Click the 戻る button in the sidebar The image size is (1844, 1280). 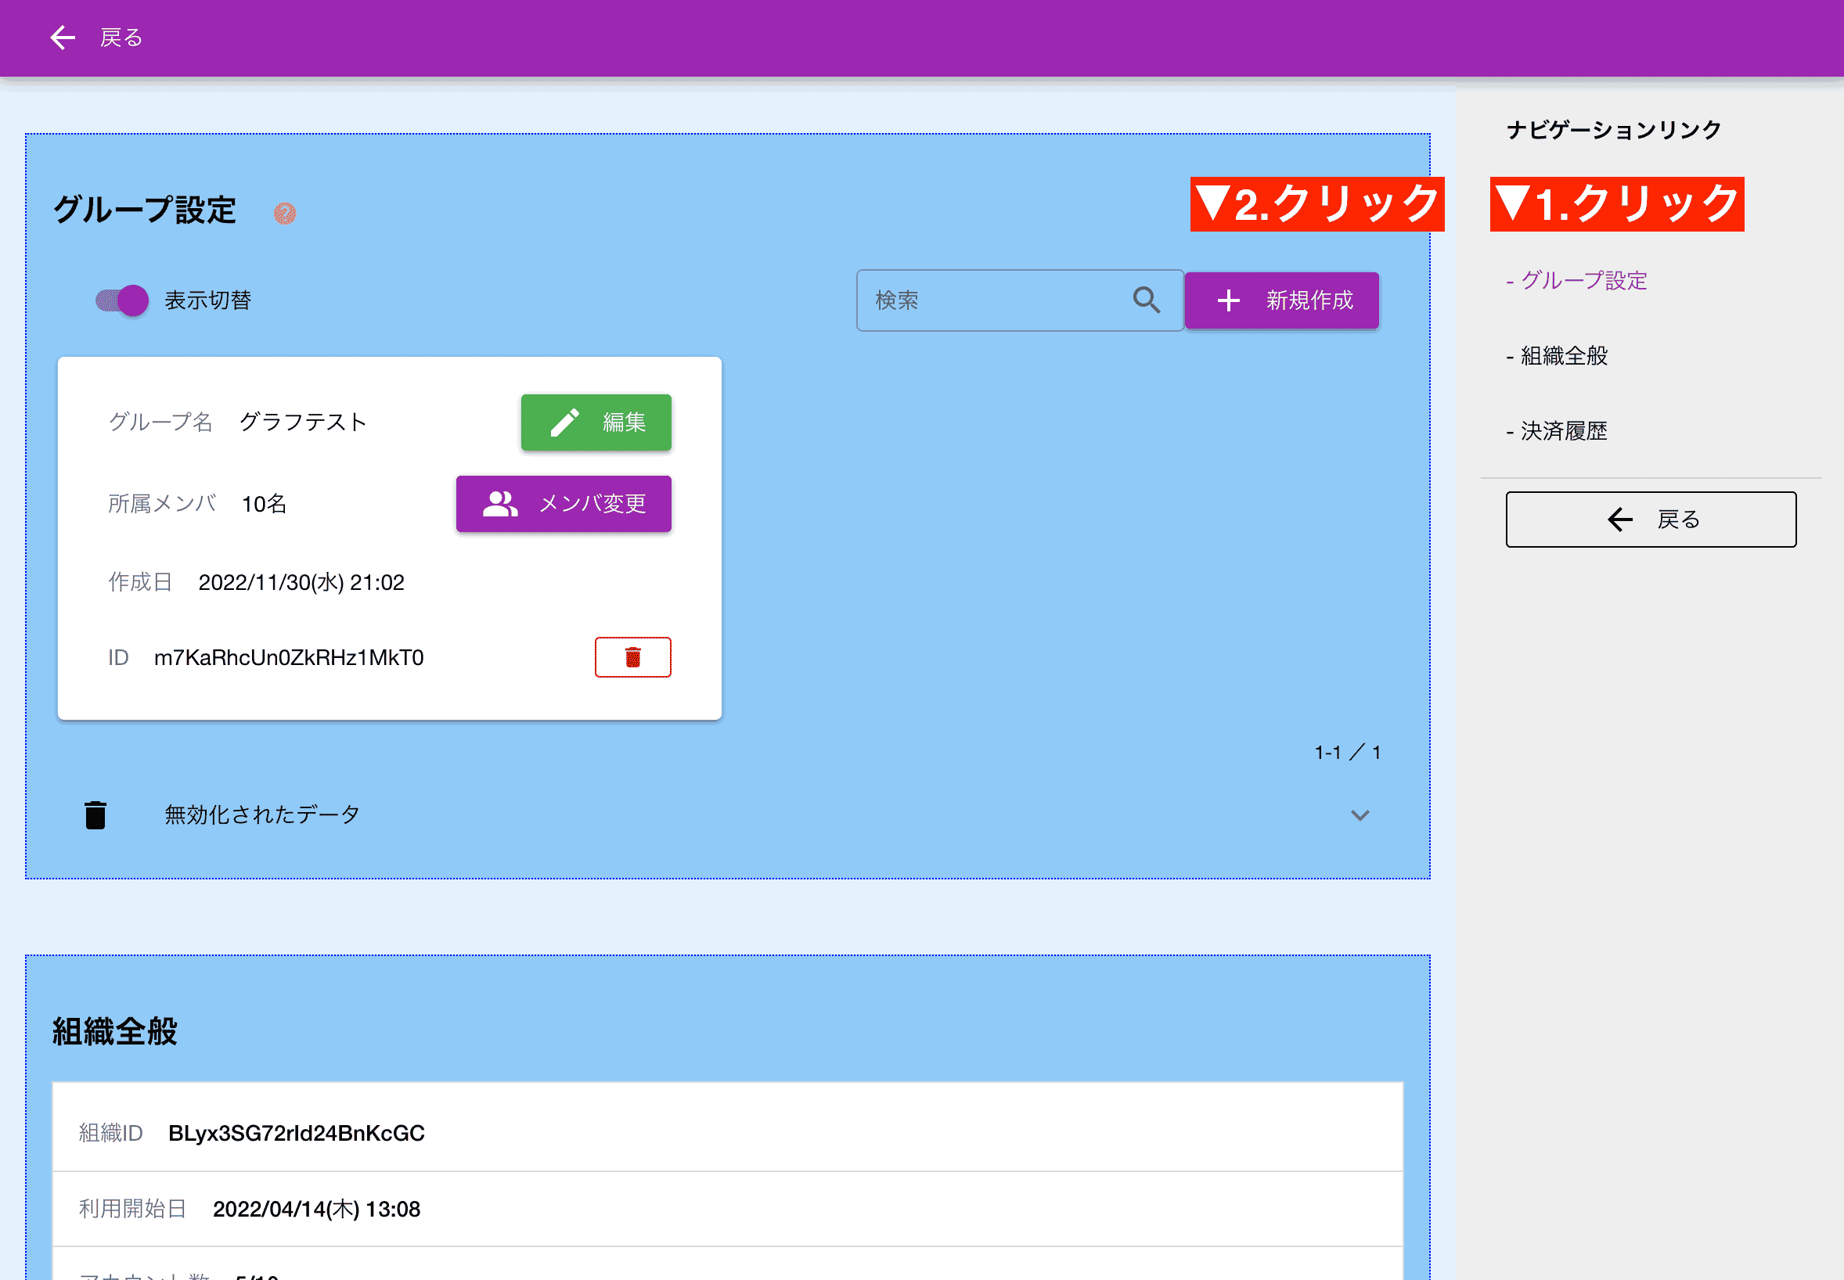coord(1651,519)
